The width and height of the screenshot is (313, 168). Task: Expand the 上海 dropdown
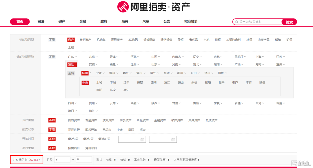[260, 57]
